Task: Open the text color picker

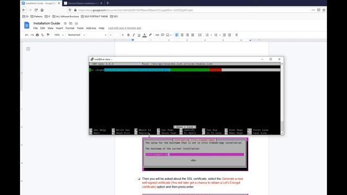Action: coord(145,35)
